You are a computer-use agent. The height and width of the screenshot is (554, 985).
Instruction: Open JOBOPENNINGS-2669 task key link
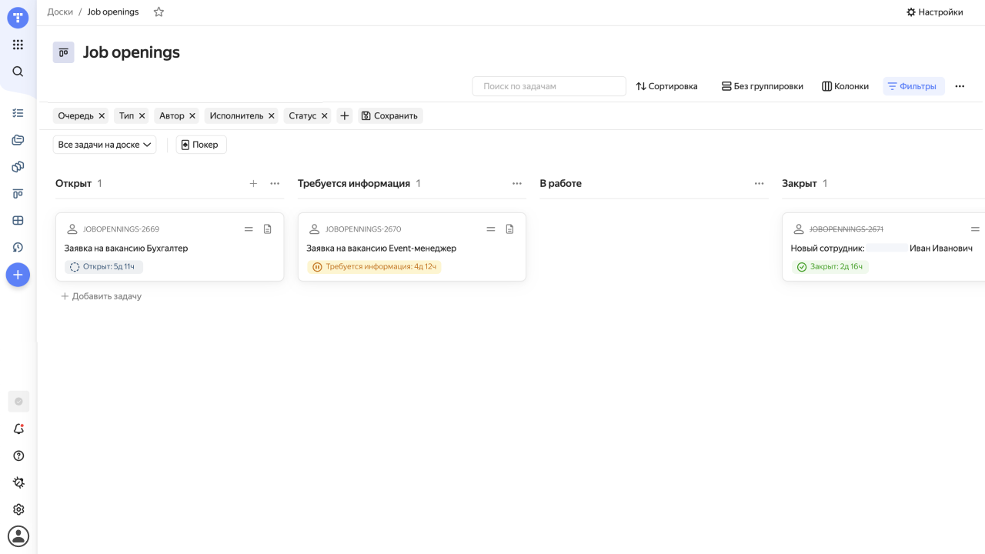pos(122,229)
